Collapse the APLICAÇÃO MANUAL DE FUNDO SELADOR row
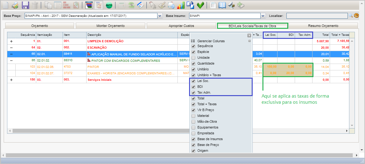The image size is (365, 164). [11, 54]
